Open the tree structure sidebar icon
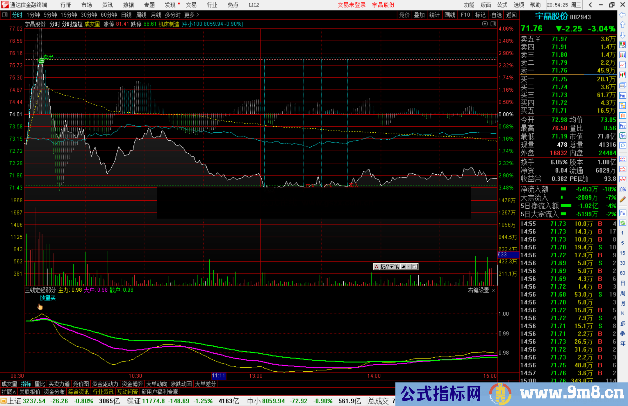The height and width of the screenshot is (406, 628). coord(622,106)
